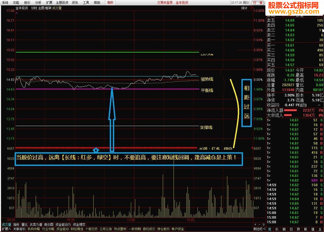
Task: Click the 成交量 label in chart header
Action: 57,8
